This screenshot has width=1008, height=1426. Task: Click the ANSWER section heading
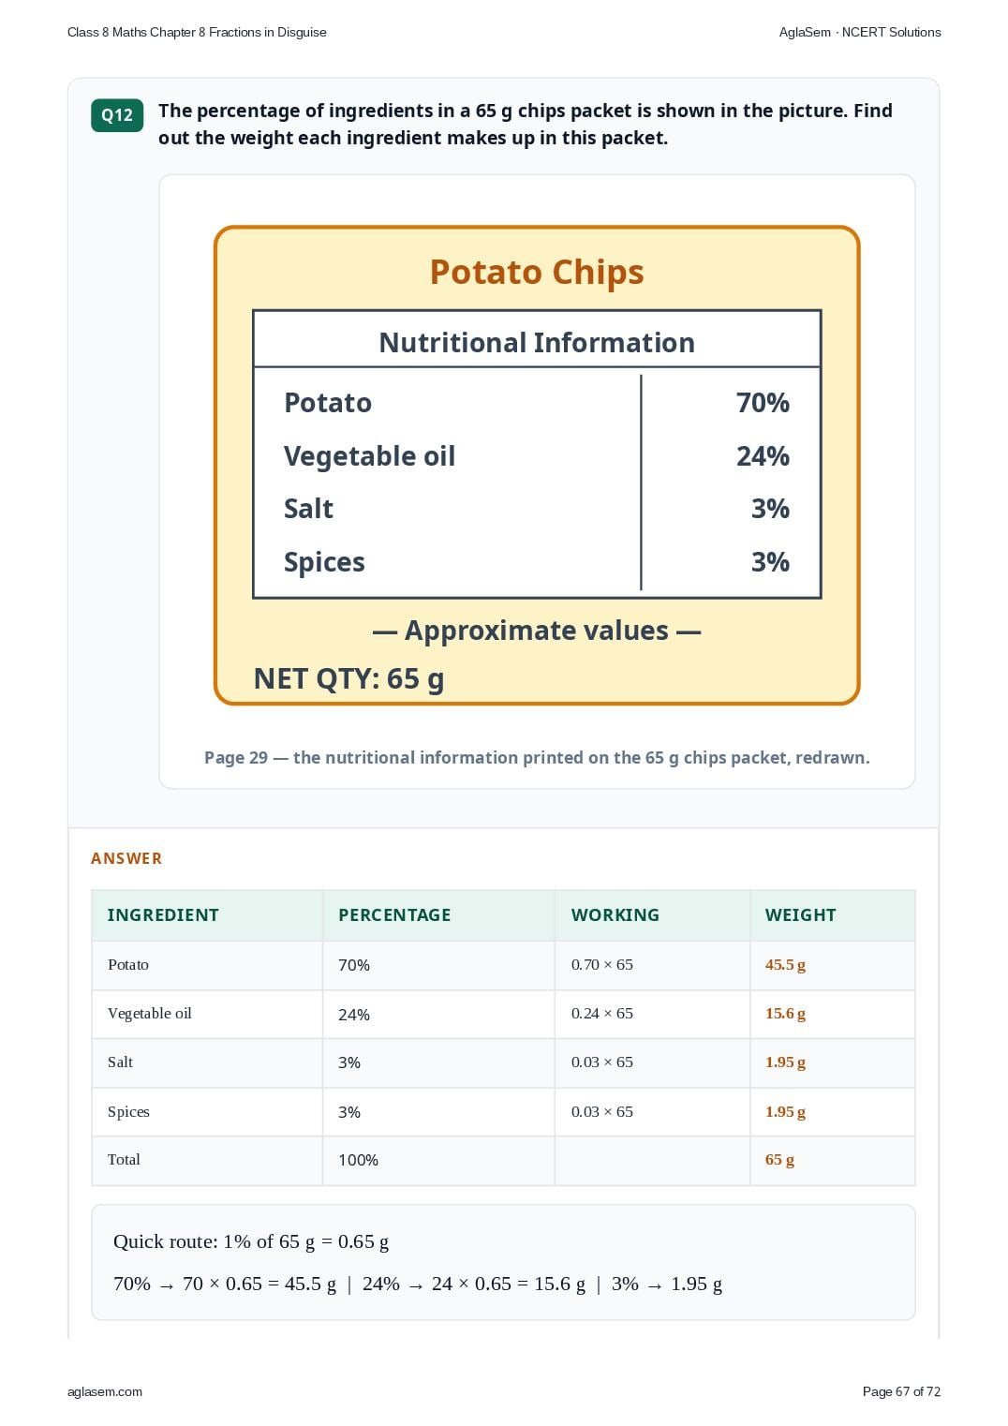pos(126,858)
